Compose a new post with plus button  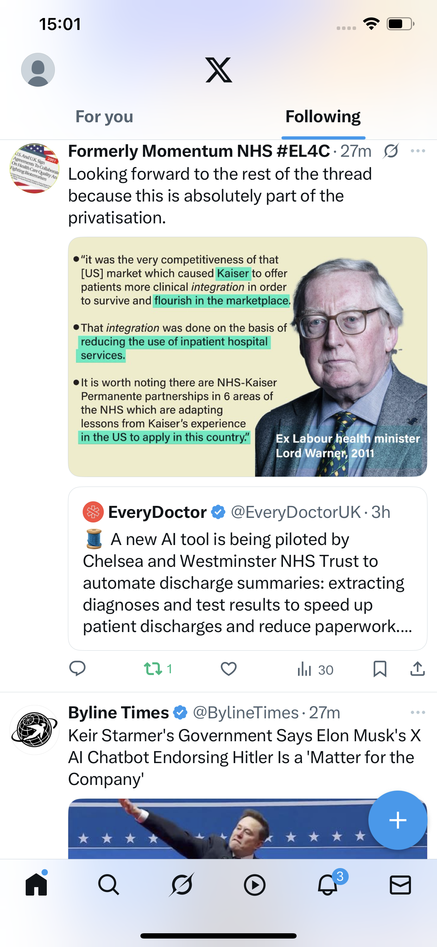coord(398,820)
